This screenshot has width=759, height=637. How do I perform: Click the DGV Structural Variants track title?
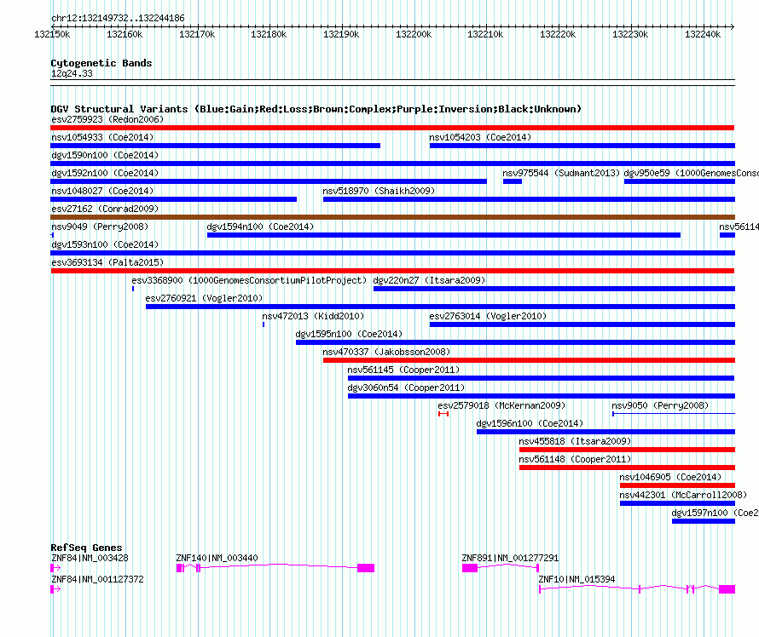pos(316,109)
